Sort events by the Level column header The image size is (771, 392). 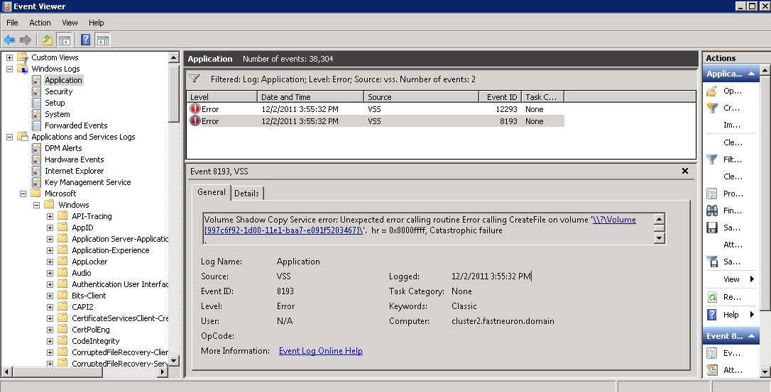(222, 97)
